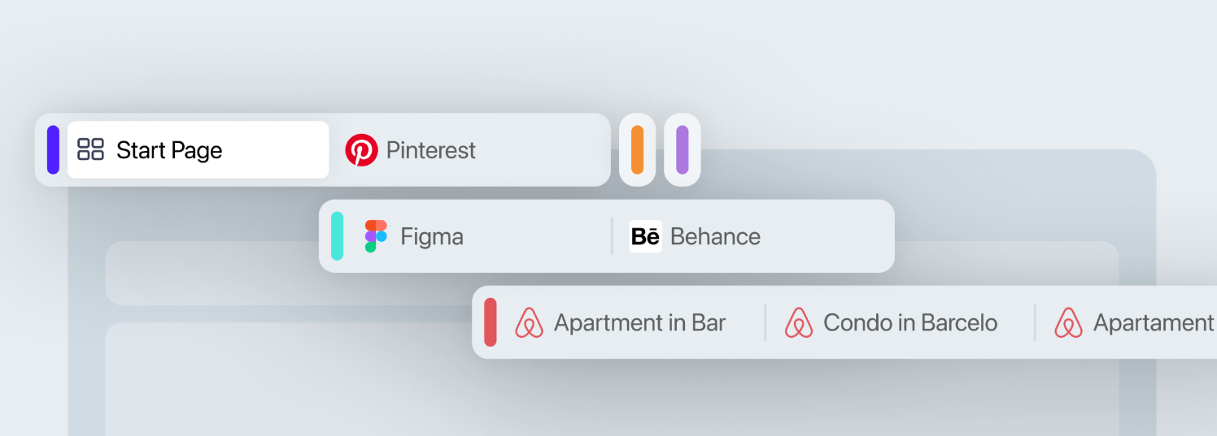The image size is (1217, 436).
Task: Open the "Apartment in Bar" tab title
Action: pyautogui.click(x=639, y=322)
